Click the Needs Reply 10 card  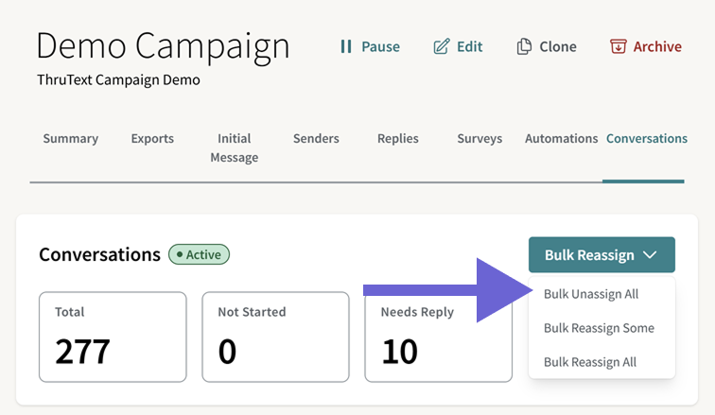438,337
